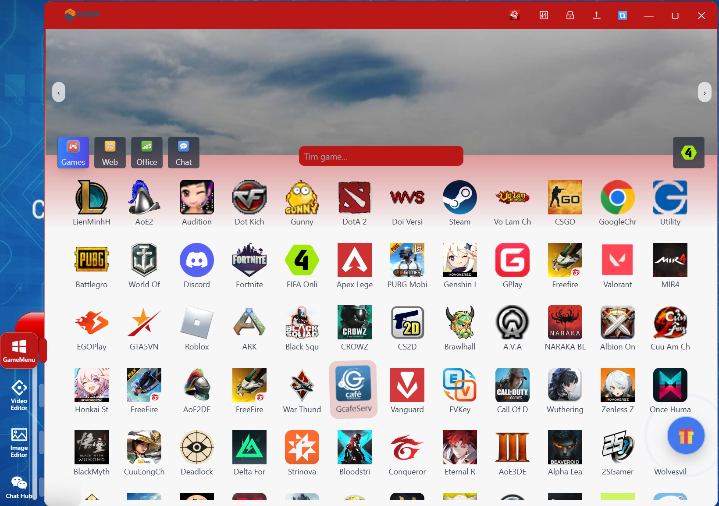Screen dimensions: 719x506
Task: Go to previous banner slide
Action: coord(59,93)
